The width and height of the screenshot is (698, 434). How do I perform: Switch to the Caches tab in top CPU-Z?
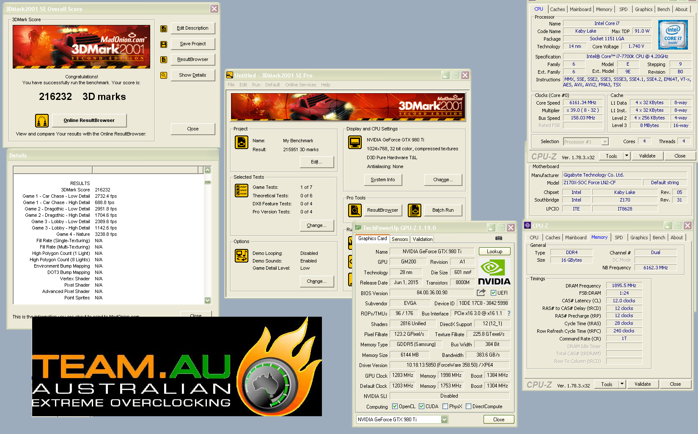click(557, 9)
